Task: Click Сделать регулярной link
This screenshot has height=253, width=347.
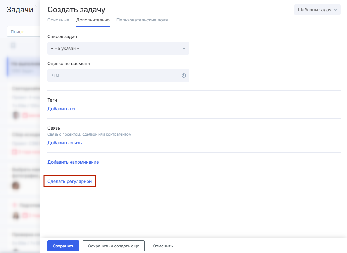Action: click(69, 182)
